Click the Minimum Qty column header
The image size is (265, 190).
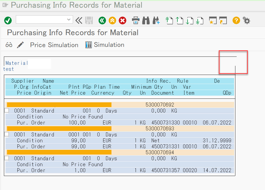[147, 87]
